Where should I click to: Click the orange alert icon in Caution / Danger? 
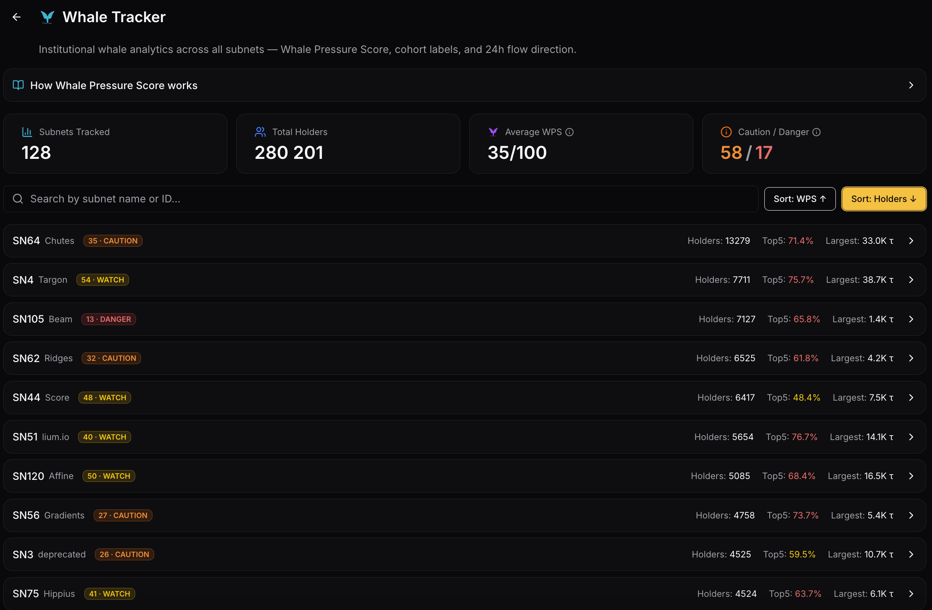coord(726,132)
